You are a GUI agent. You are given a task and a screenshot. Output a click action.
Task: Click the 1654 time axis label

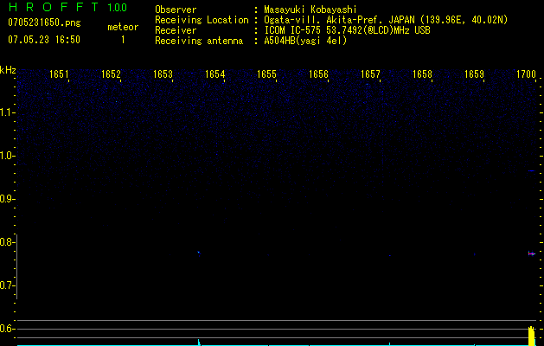214,74
